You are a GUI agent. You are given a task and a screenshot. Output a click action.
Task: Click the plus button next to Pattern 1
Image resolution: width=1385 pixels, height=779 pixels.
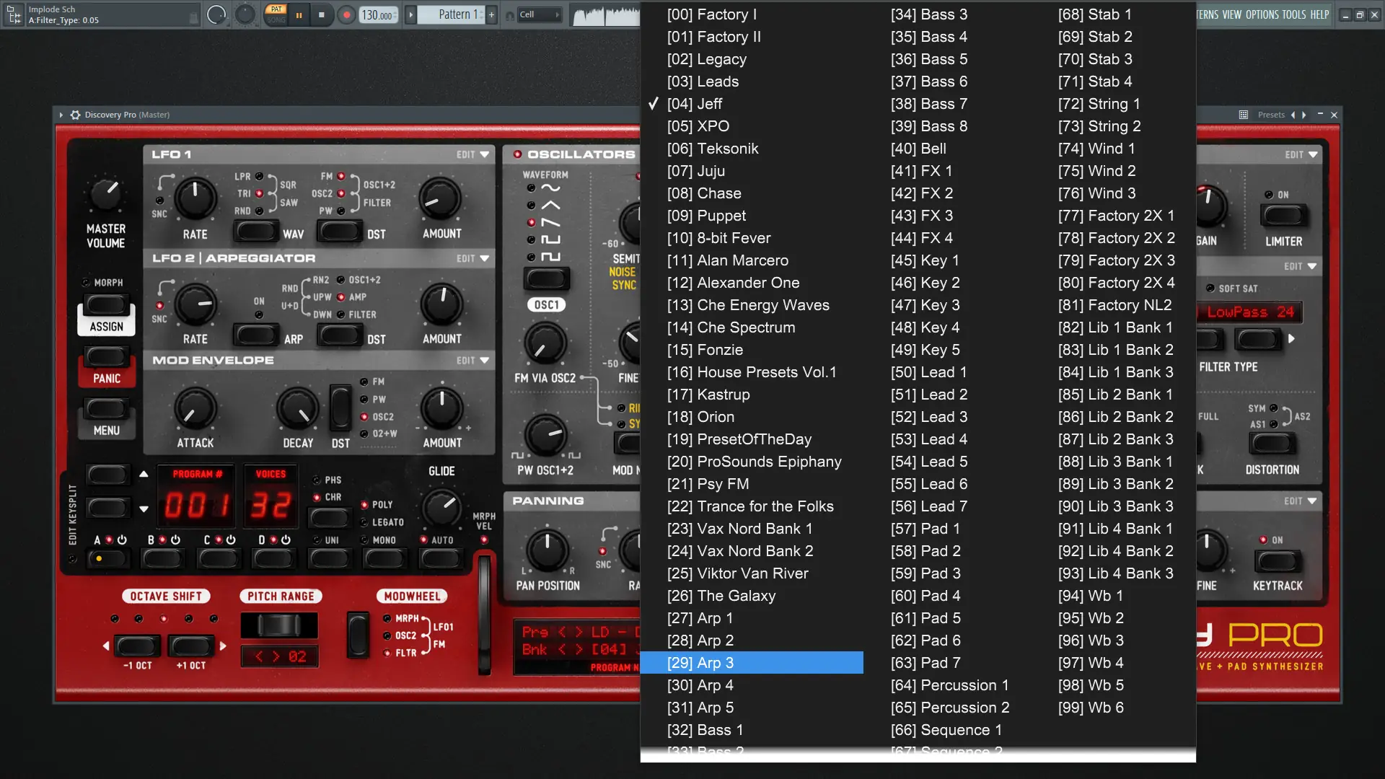point(491,14)
